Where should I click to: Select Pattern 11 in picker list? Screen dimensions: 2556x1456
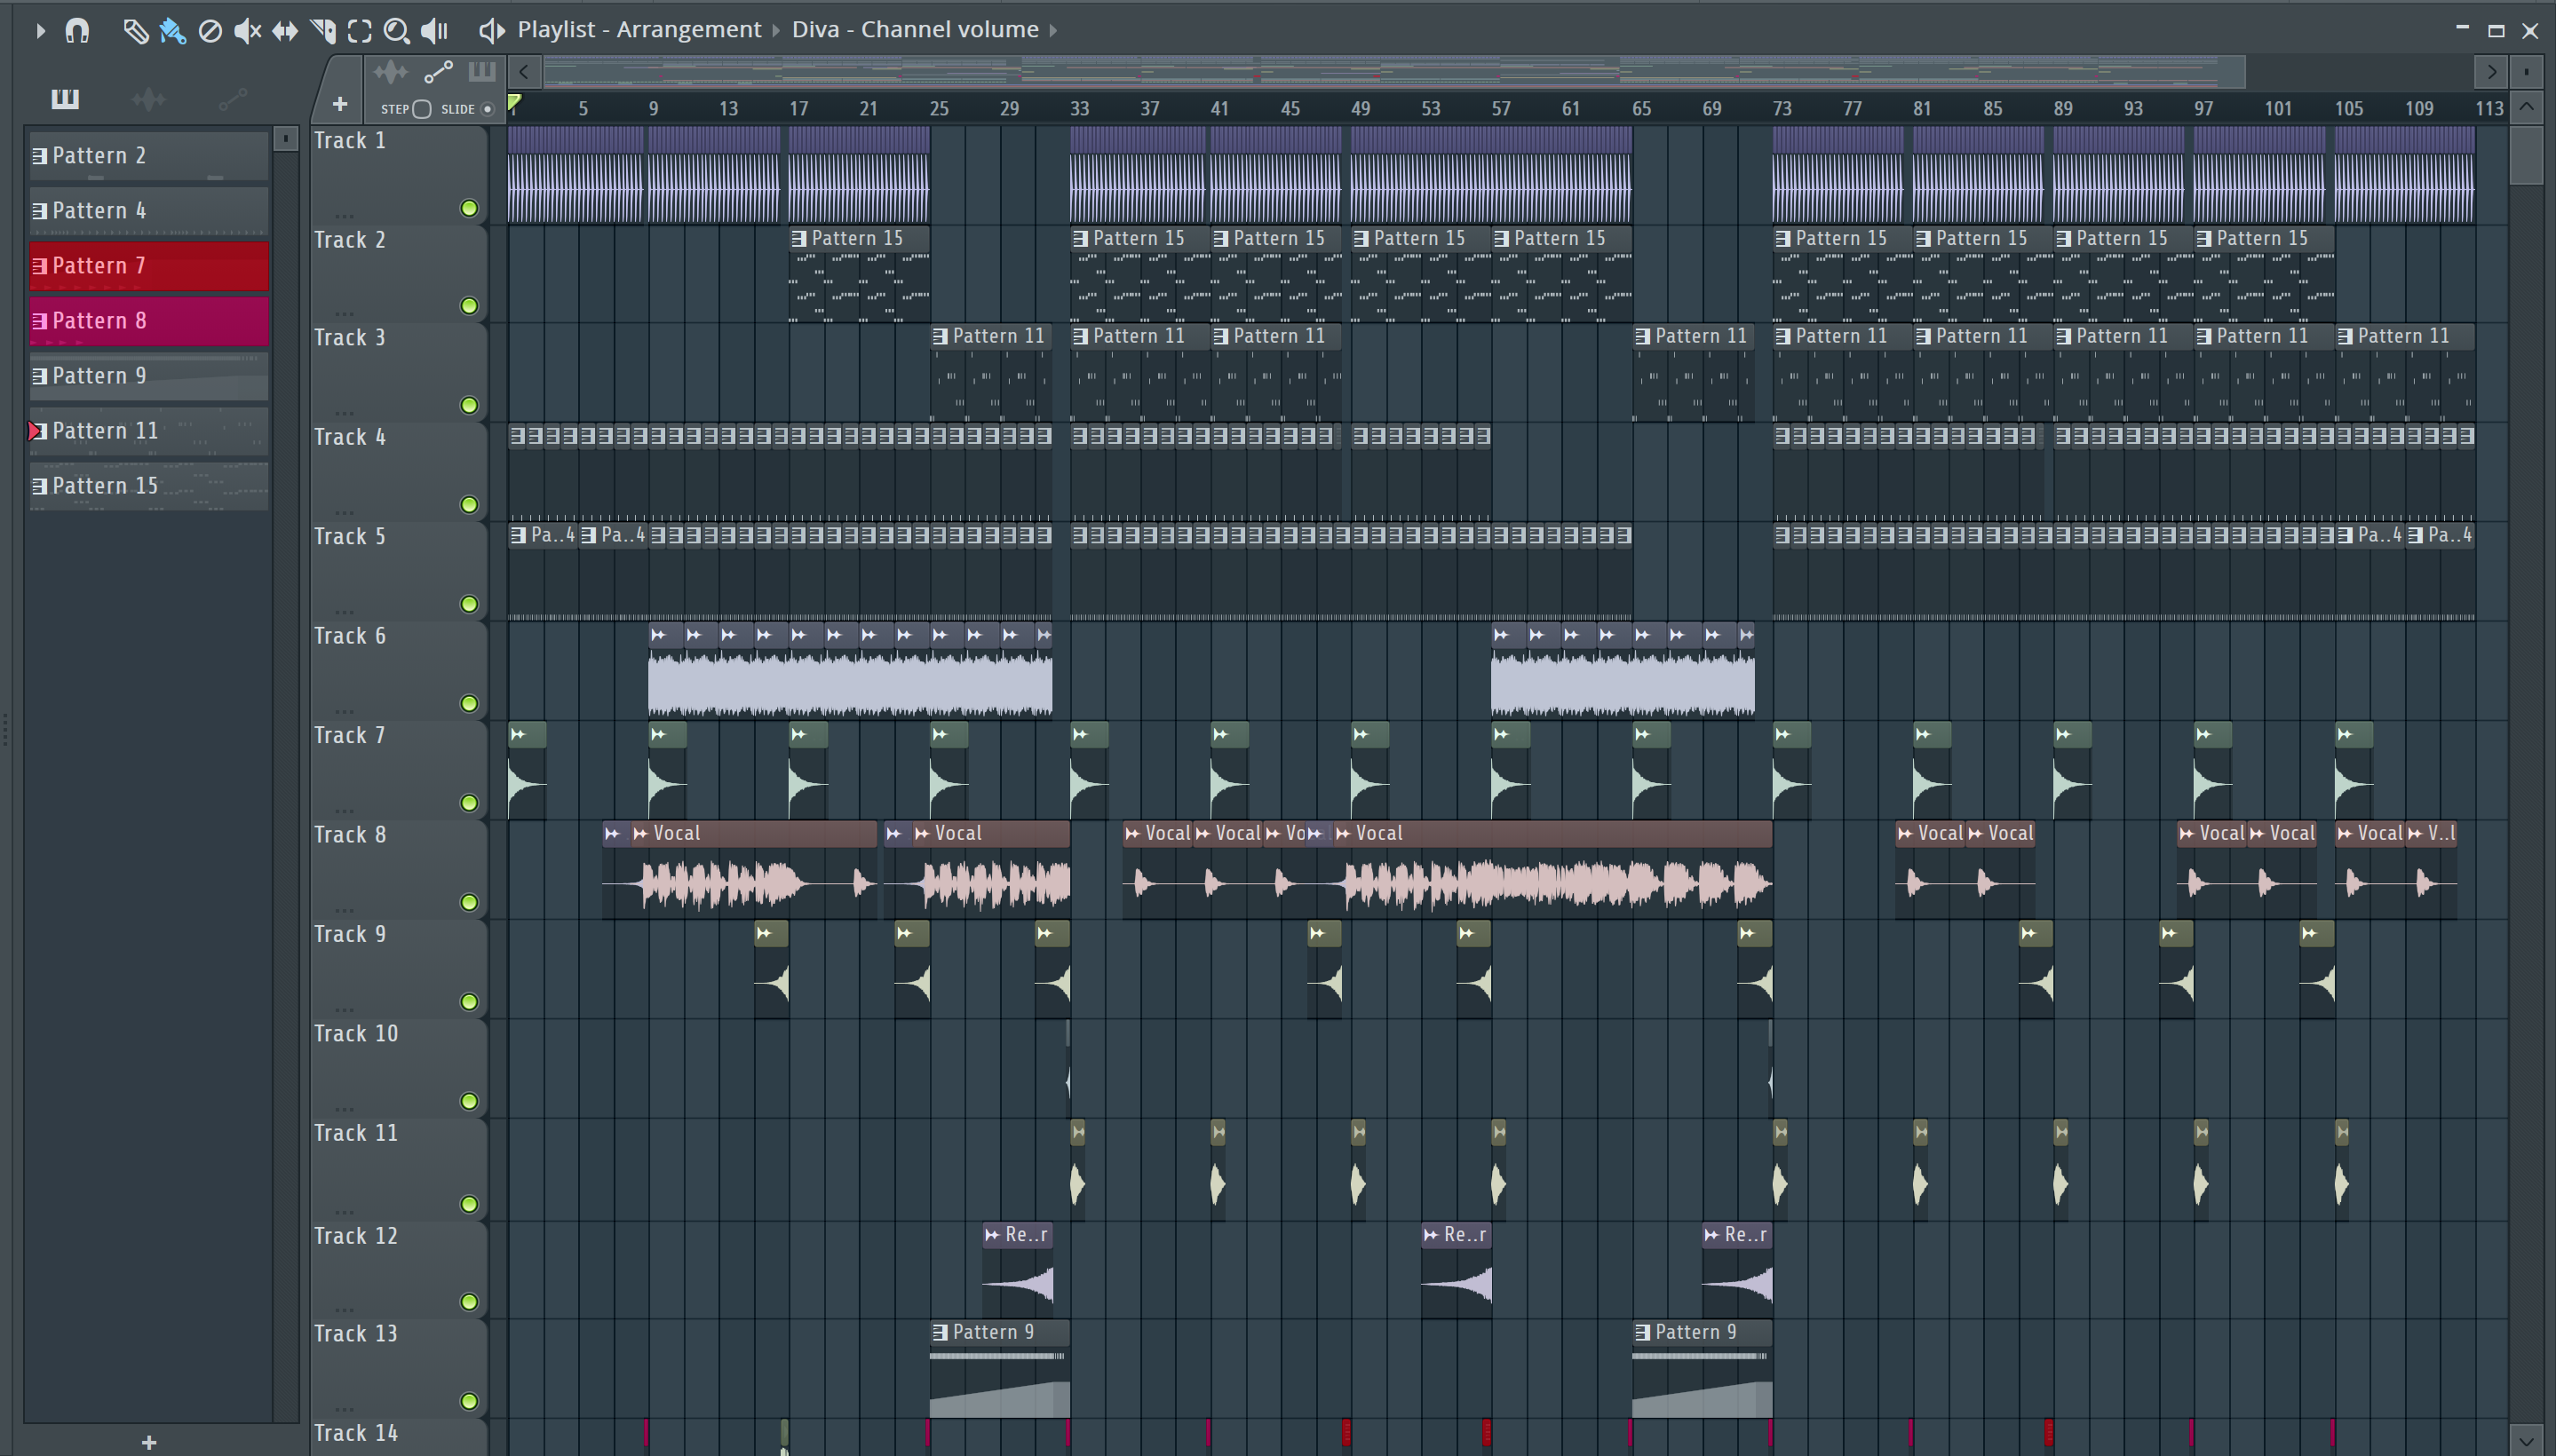click(149, 431)
